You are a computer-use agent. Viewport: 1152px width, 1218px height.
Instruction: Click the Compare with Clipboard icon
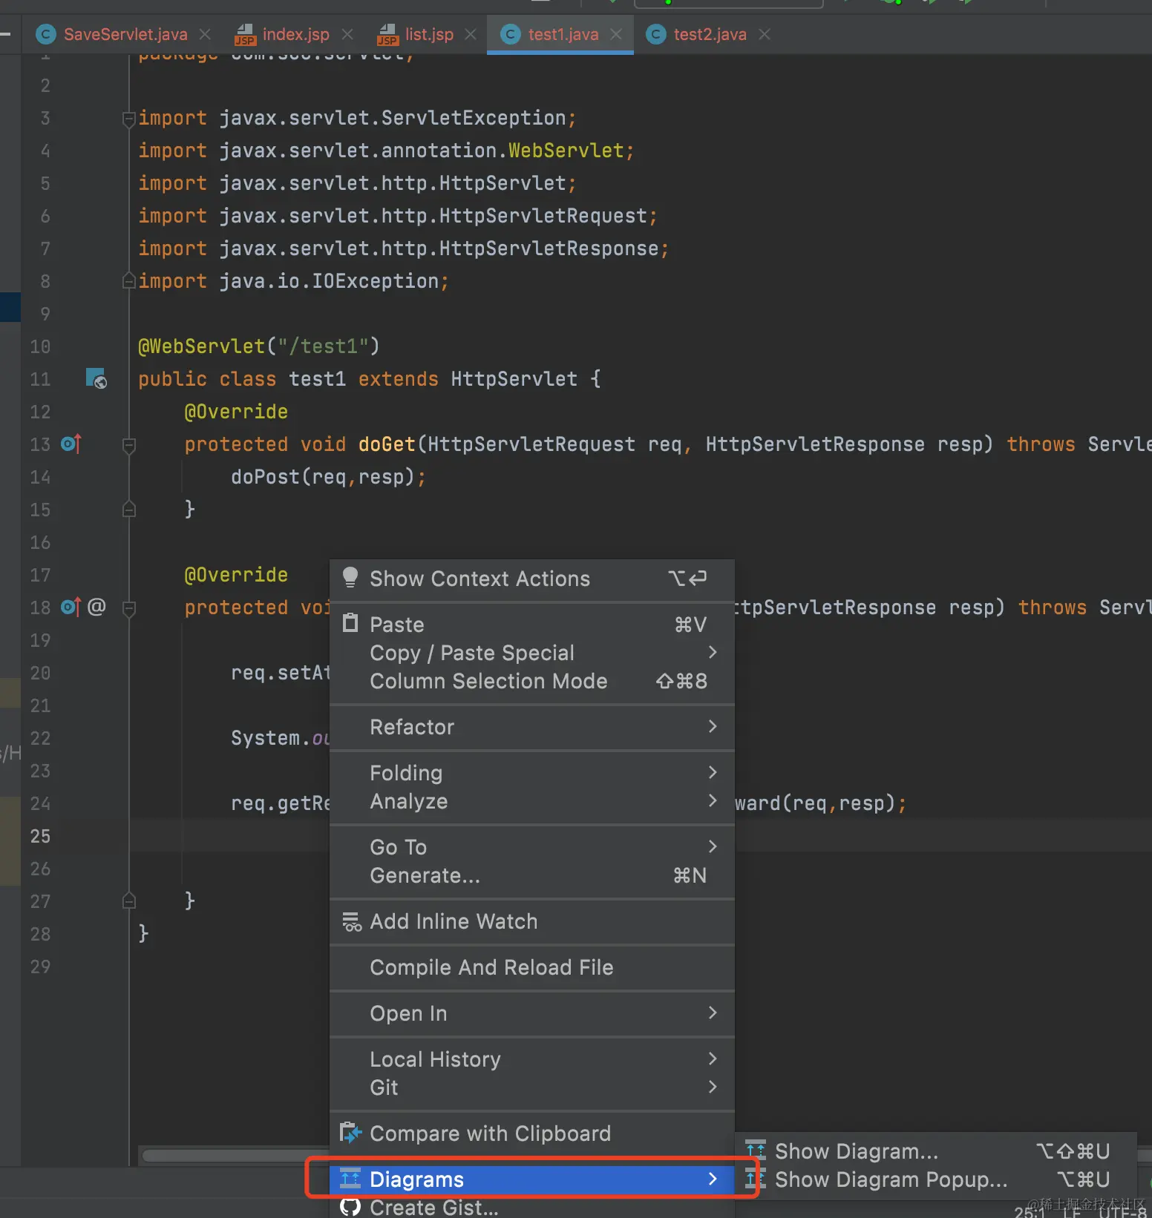pyautogui.click(x=350, y=1133)
